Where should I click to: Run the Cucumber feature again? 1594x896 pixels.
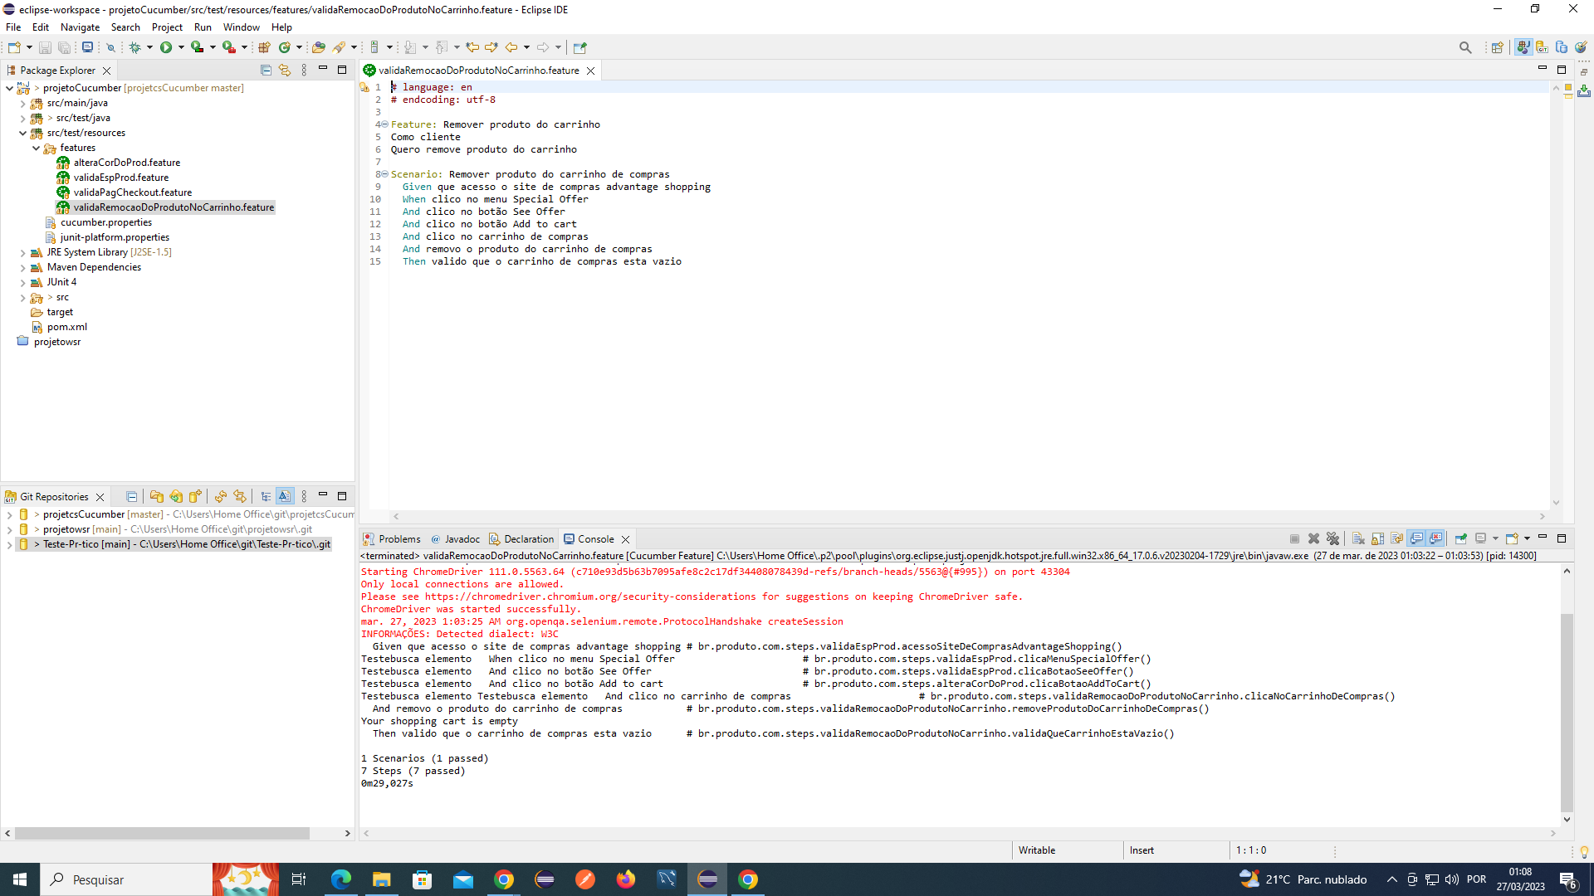click(x=167, y=47)
